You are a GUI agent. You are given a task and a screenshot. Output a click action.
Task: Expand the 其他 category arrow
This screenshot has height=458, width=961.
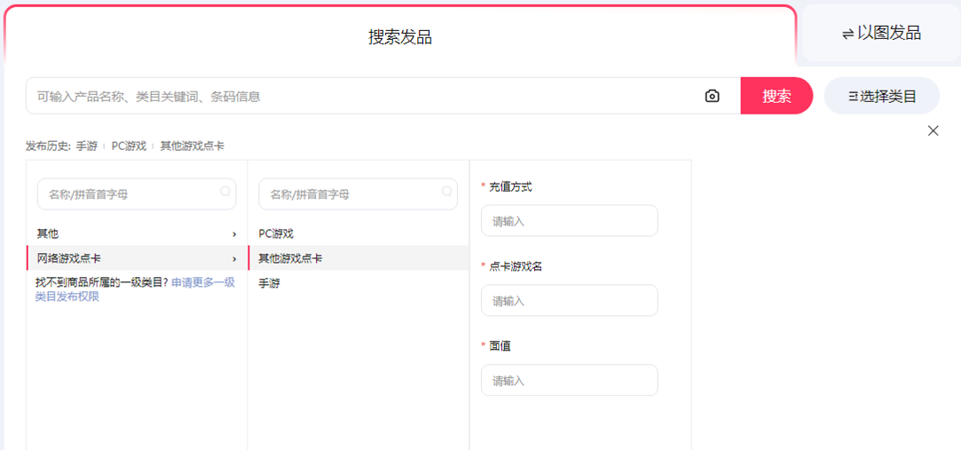click(234, 234)
